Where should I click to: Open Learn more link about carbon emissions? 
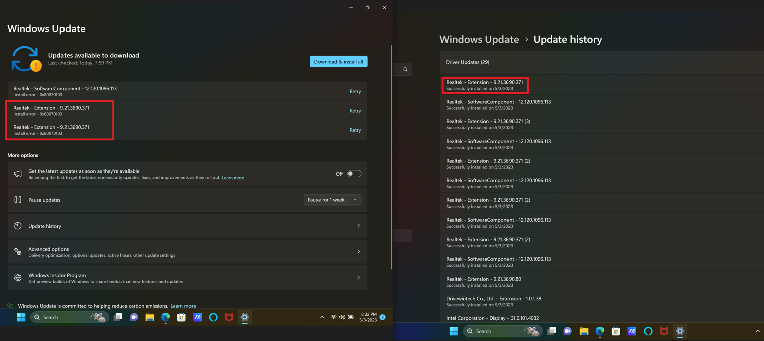183,306
